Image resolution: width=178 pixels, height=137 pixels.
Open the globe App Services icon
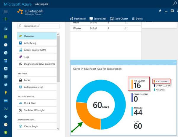click(6, 53)
